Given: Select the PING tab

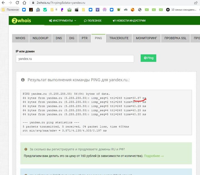Looking at the screenshot, I should tap(98, 38).
